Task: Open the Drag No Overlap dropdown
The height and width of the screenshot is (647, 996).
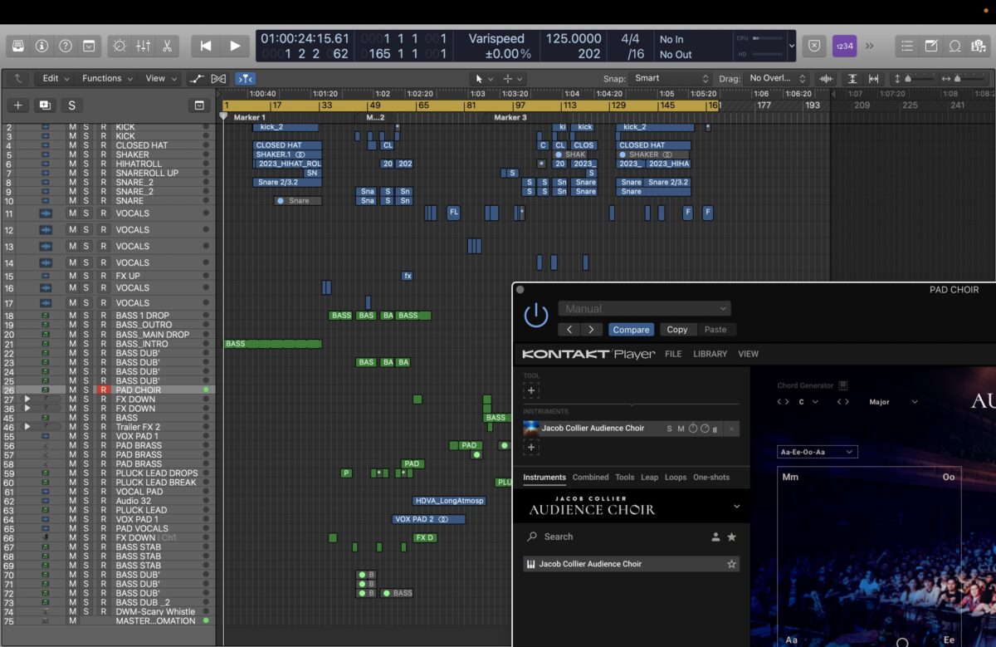Action: pos(776,78)
